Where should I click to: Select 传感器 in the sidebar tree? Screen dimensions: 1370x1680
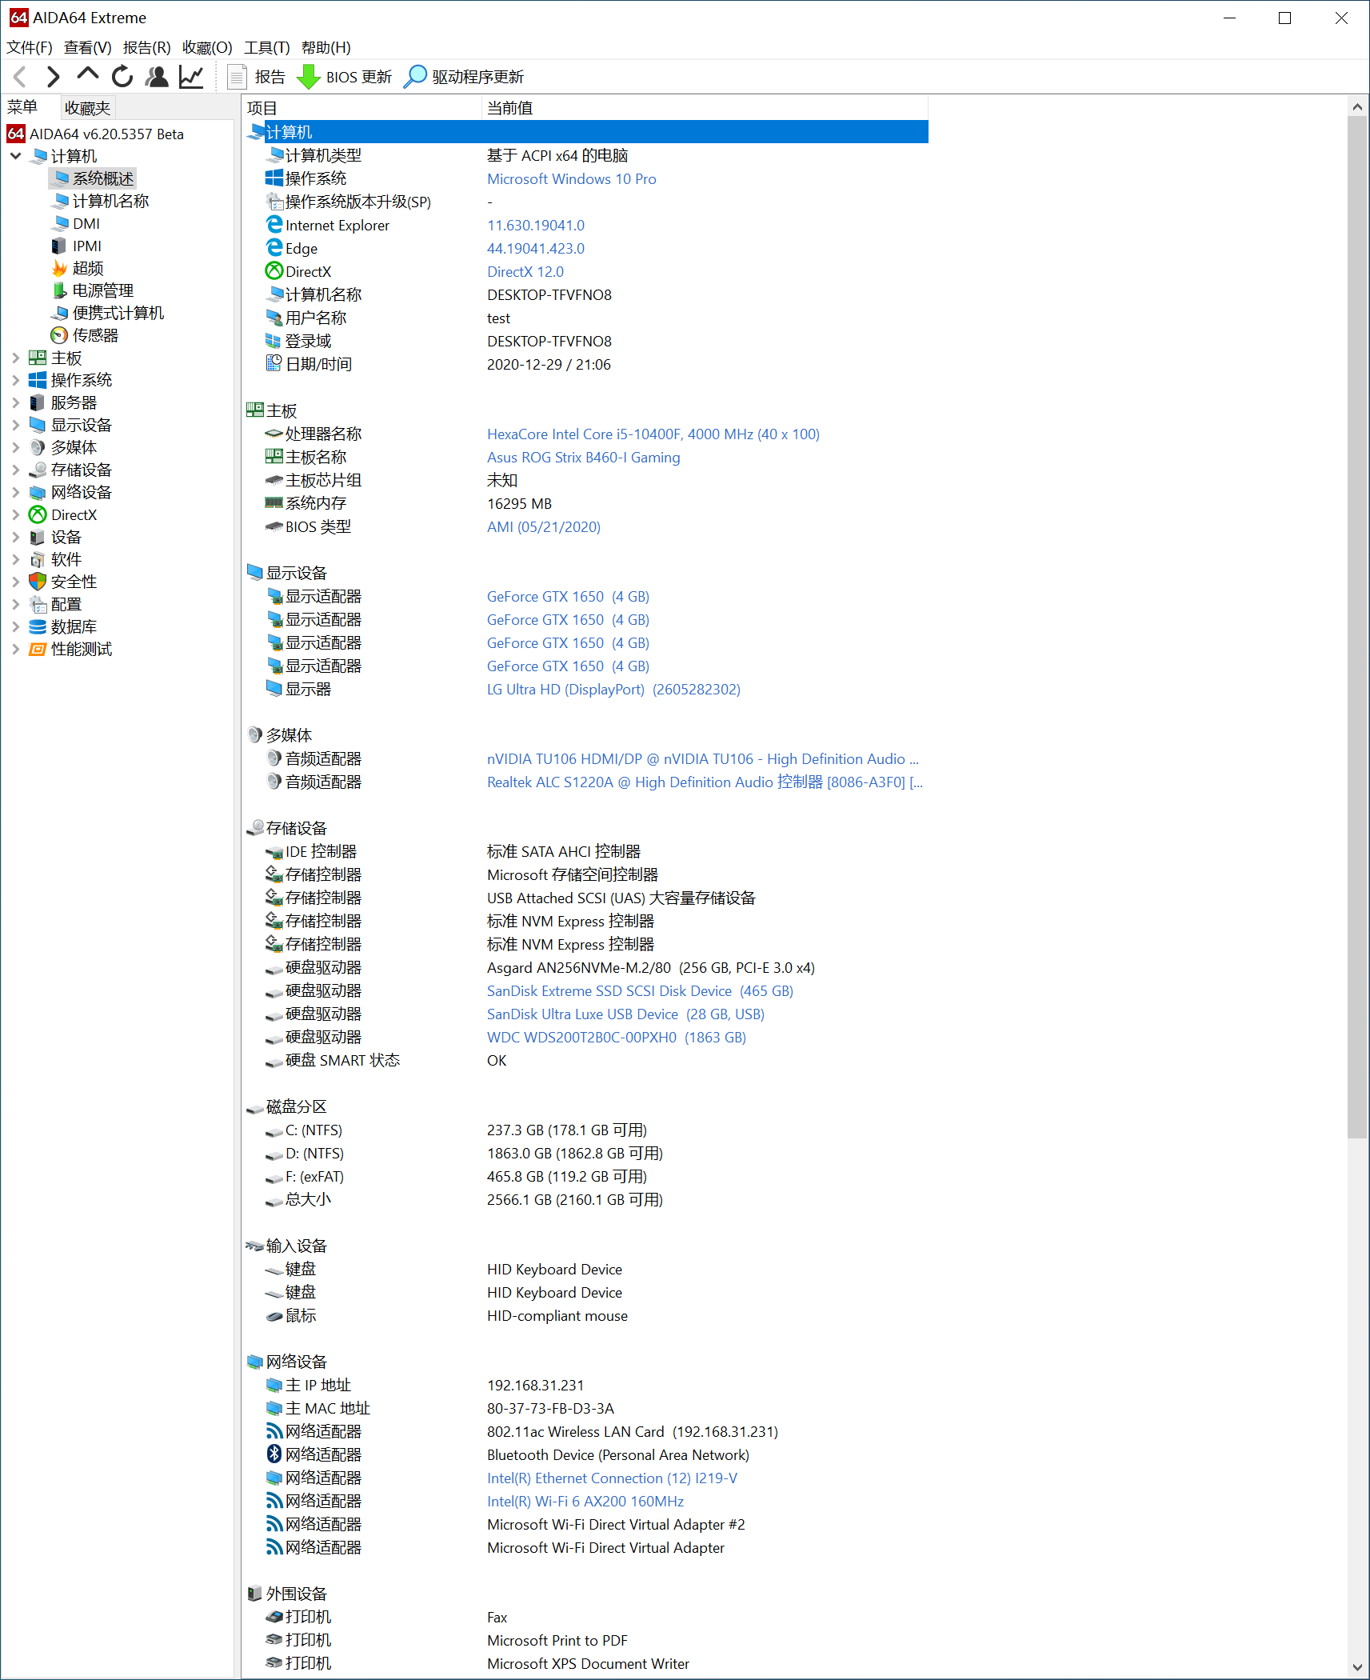pyautogui.click(x=85, y=335)
